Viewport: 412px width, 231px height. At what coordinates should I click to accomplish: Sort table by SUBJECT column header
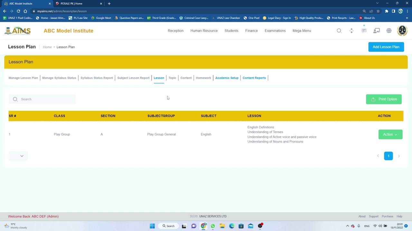tap(209, 116)
